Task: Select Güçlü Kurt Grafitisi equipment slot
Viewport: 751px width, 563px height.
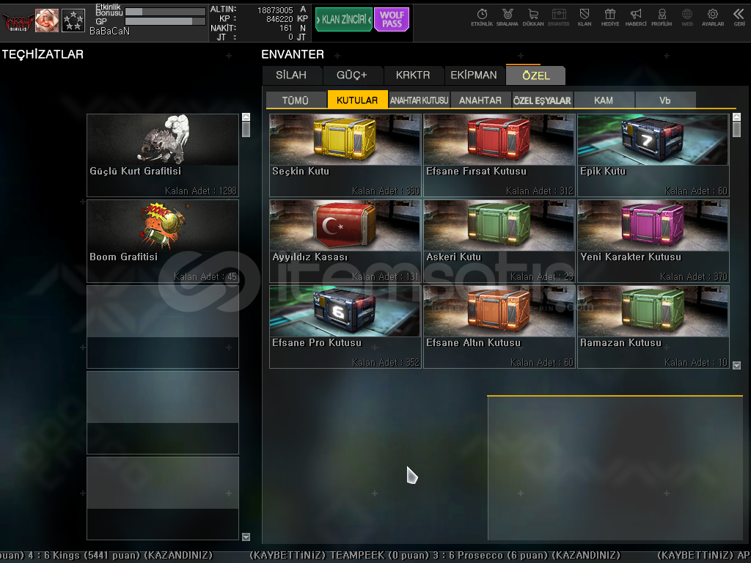Action: coord(163,155)
